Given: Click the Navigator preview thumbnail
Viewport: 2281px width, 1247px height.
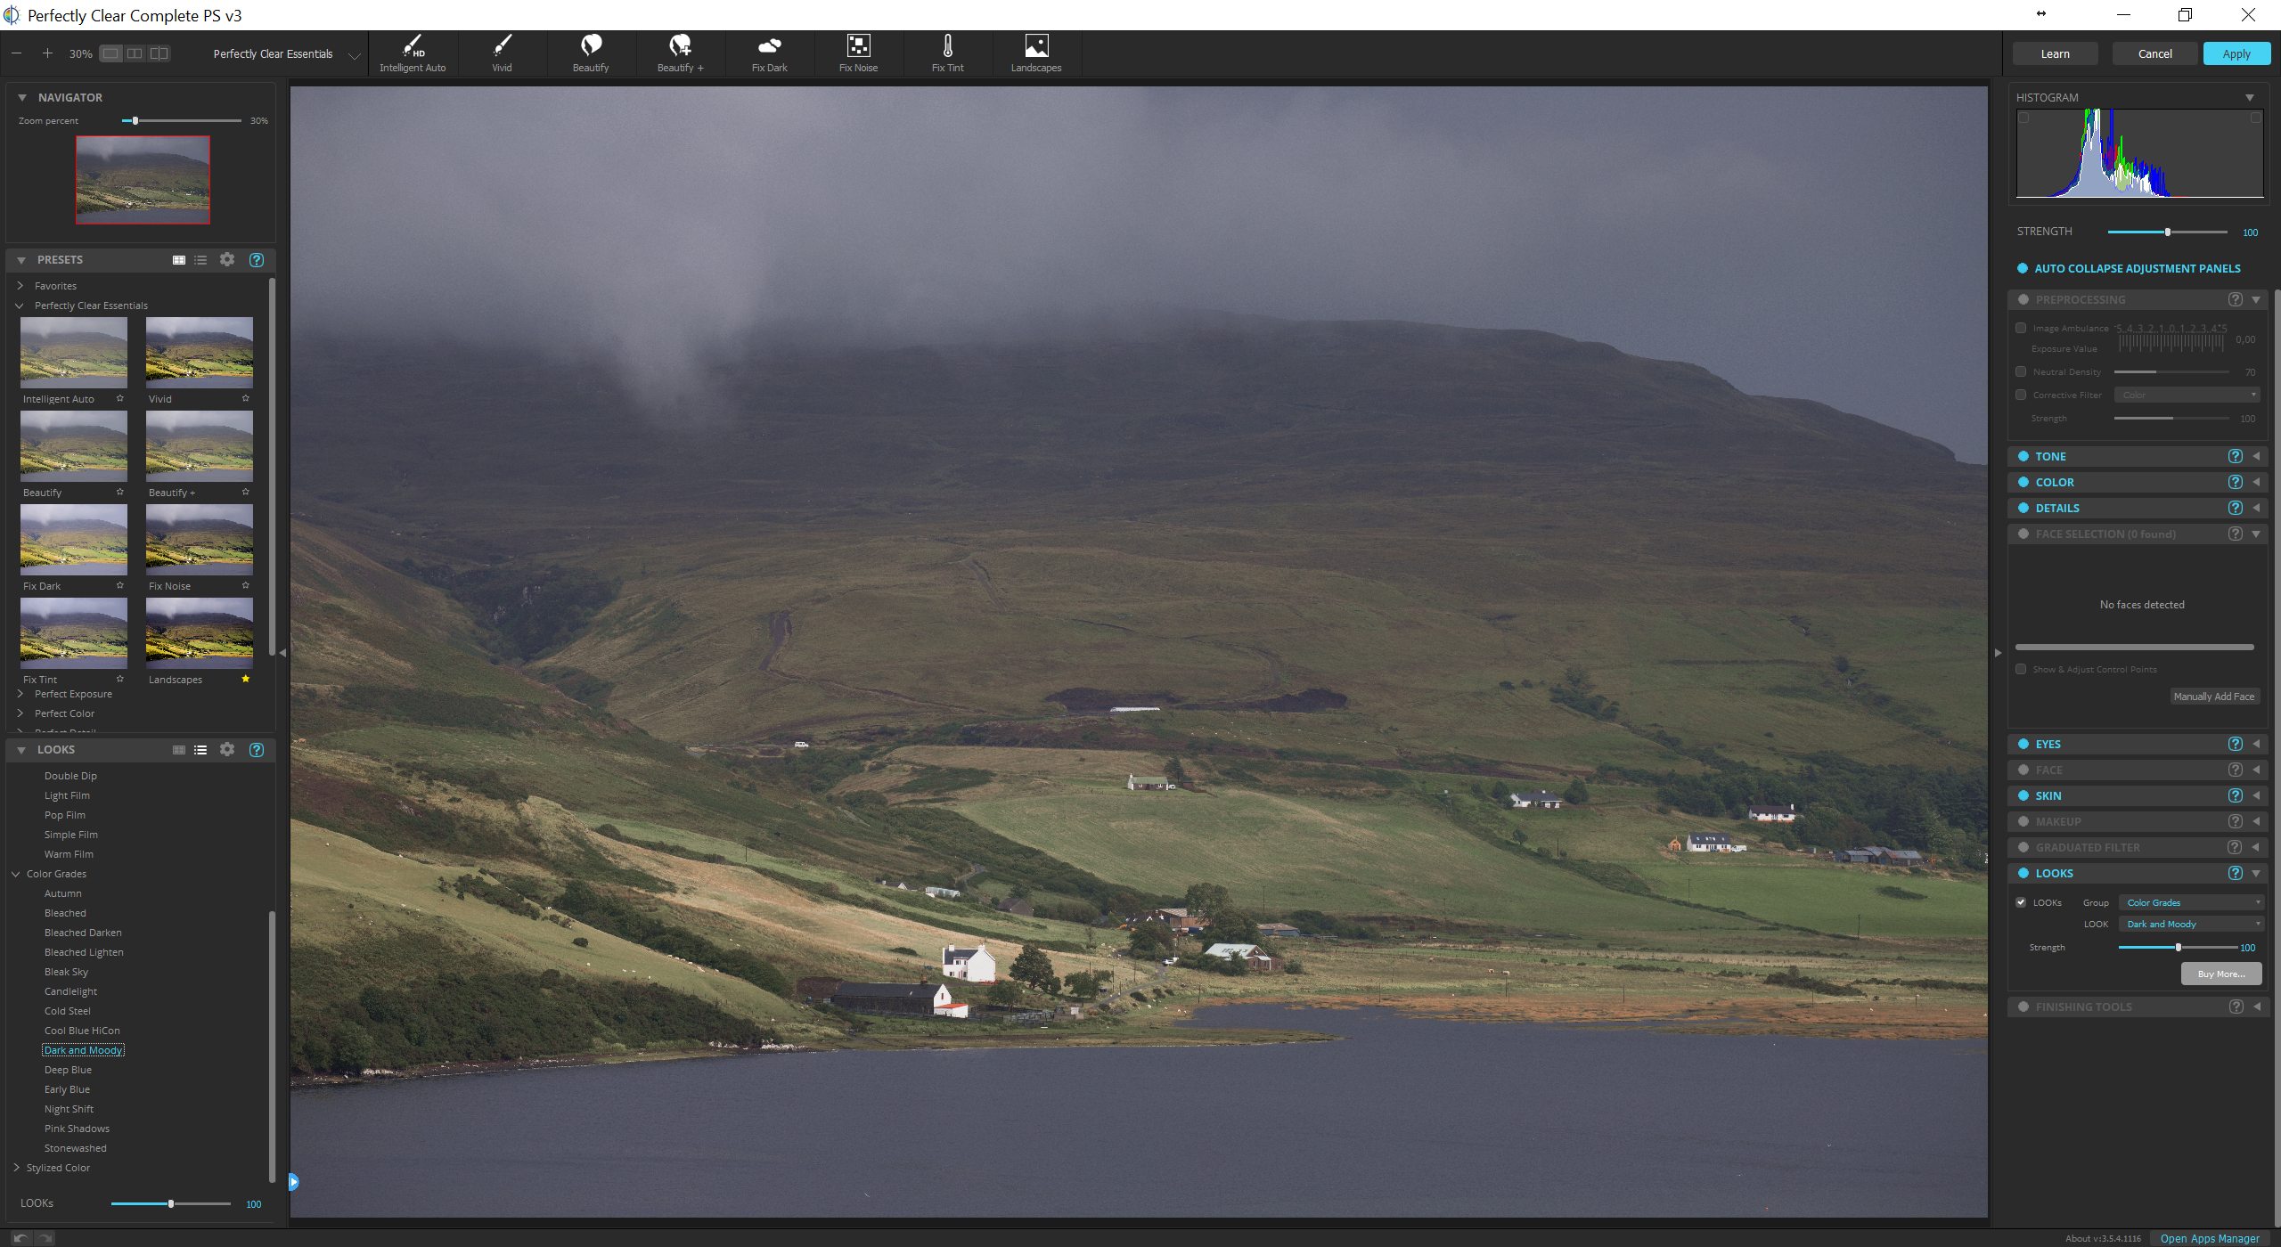Looking at the screenshot, I should [x=143, y=179].
